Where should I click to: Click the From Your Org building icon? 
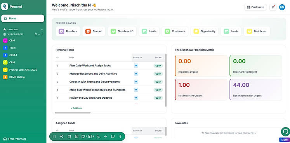(x=5, y=139)
